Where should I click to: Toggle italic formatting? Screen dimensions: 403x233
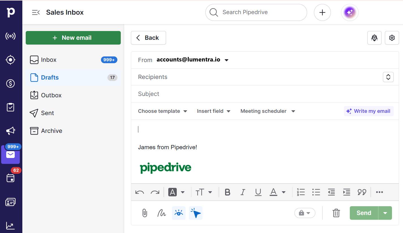(243, 192)
